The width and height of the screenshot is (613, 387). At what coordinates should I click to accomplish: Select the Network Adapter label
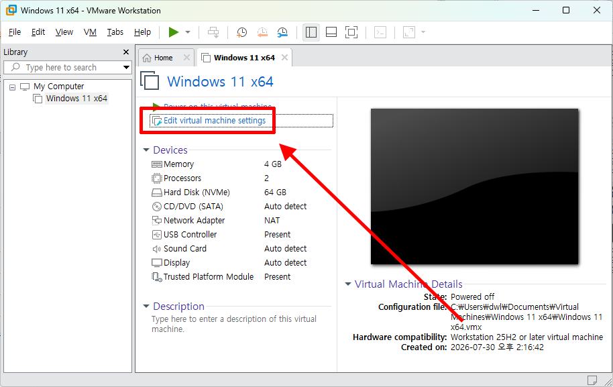pos(194,221)
